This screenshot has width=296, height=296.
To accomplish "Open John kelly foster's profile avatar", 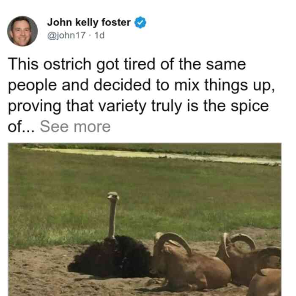I will 22,31.
